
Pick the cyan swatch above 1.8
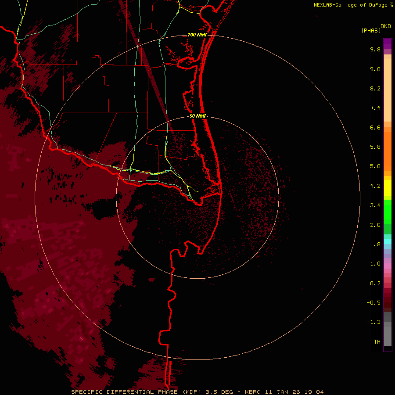[x=388, y=241]
